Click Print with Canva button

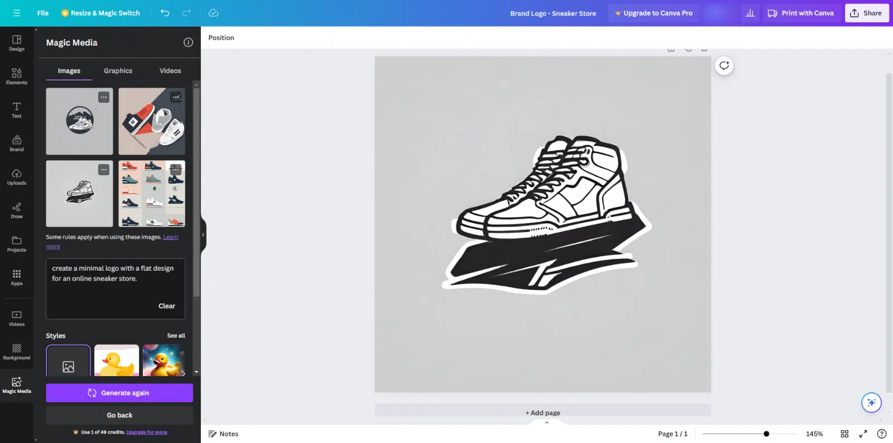800,13
